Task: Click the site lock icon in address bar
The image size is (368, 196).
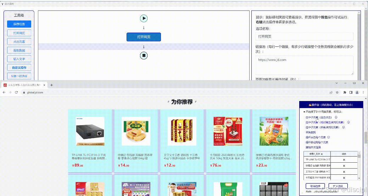Action: coord(24,93)
